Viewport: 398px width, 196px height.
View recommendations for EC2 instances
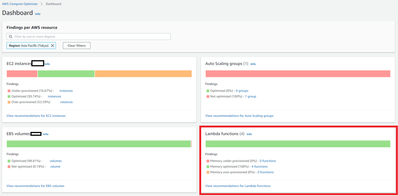click(36, 116)
